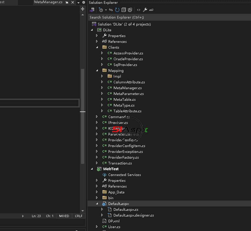Screen dimensions: 251x231
Task: Click the DLite project C# icon
Action: click(99, 30)
